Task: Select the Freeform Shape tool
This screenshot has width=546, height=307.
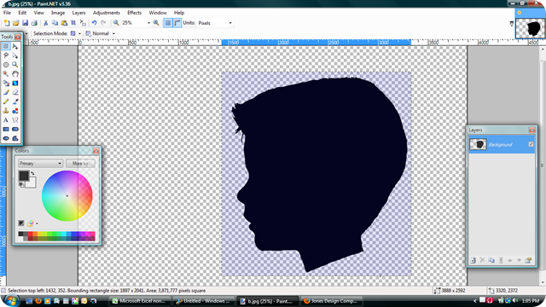Action: 15,138
